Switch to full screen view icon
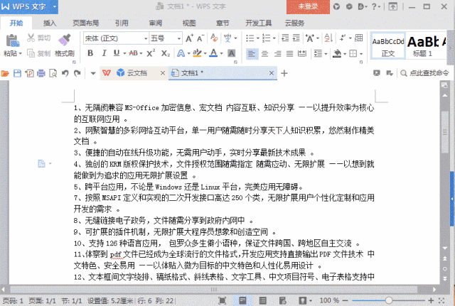 pos(222,300)
